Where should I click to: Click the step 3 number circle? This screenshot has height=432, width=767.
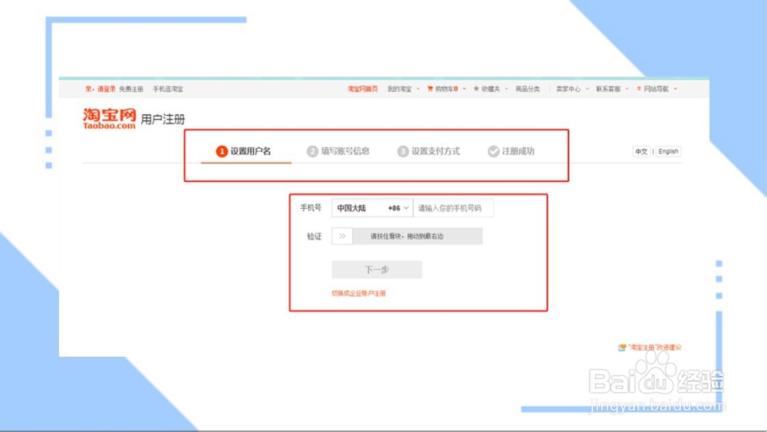click(403, 151)
